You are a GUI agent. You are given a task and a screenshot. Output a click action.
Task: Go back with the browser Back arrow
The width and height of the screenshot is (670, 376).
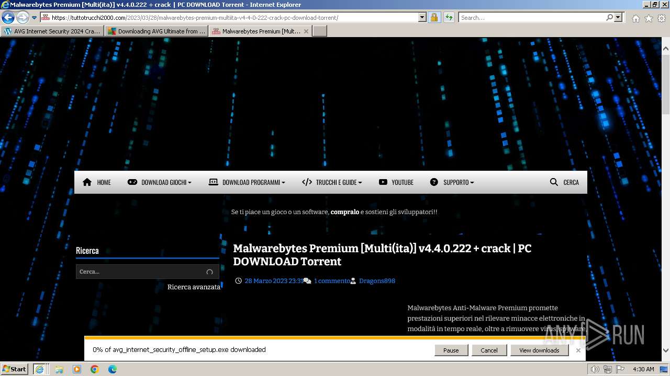point(8,18)
